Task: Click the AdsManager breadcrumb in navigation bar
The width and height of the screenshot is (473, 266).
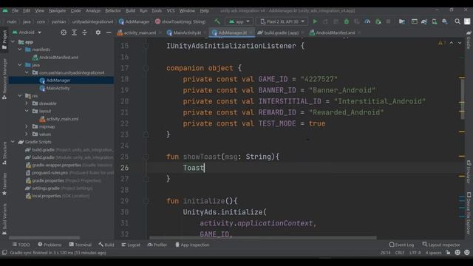Action: [135, 21]
